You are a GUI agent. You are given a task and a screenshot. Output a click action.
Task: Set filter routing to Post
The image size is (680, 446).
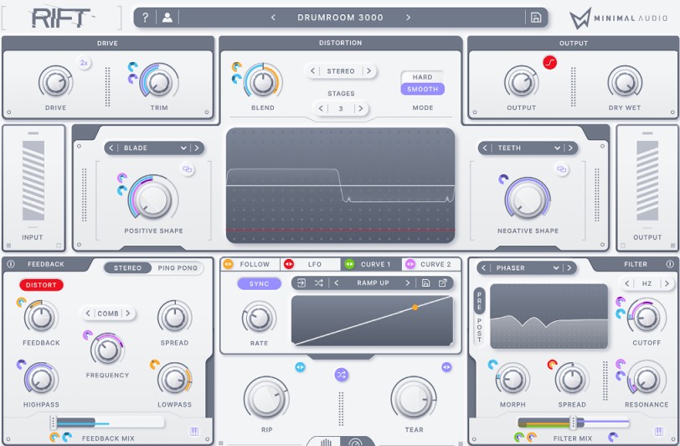[479, 330]
